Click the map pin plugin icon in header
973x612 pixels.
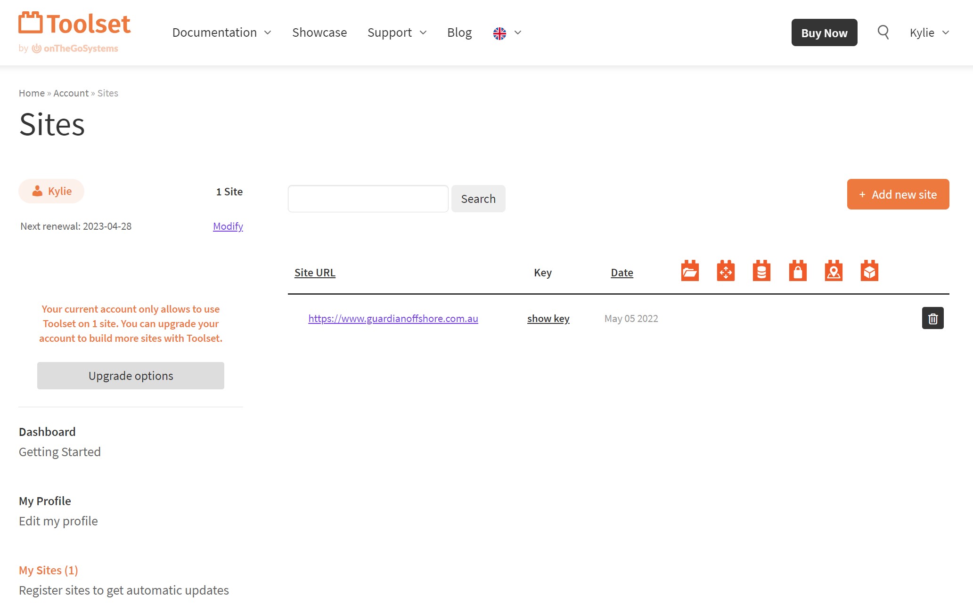pyautogui.click(x=834, y=271)
